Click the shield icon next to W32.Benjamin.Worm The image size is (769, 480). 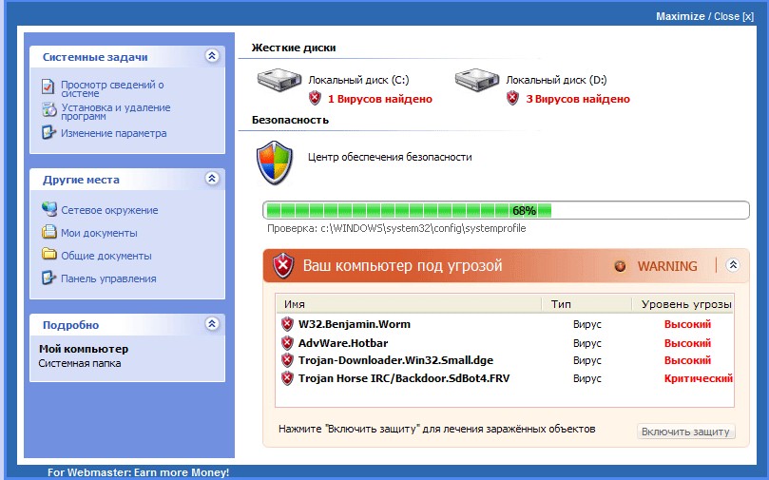point(287,324)
